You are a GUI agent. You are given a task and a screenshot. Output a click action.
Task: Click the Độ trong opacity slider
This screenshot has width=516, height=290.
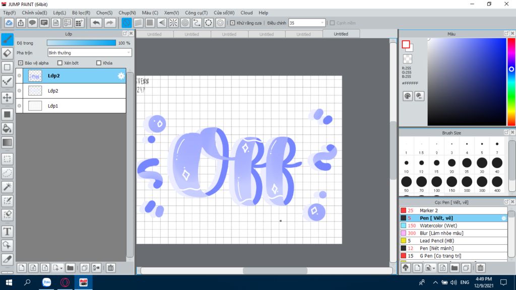click(x=81, y=43)
